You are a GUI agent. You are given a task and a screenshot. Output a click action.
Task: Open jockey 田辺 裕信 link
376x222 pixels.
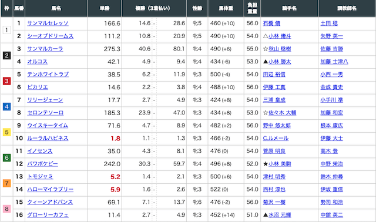[274, 75]
